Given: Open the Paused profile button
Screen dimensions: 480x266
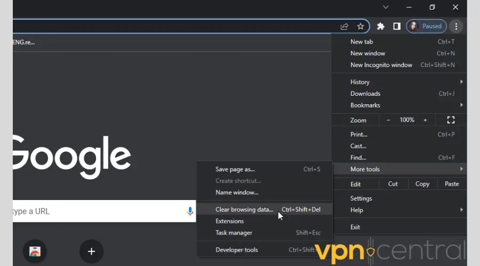Looking at the screenshot, I should click(427, 26).
